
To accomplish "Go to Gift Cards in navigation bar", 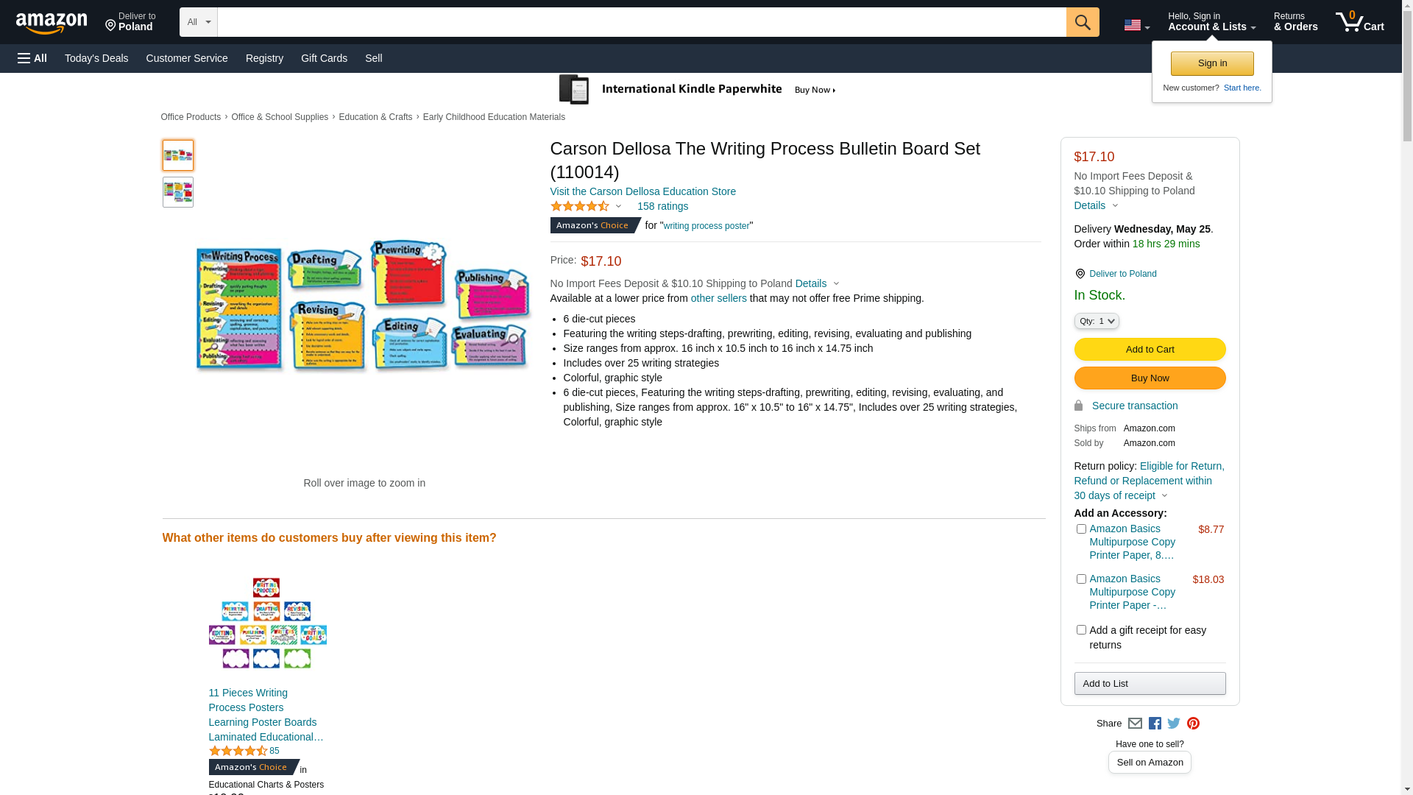I will click(x=324, y=58).
